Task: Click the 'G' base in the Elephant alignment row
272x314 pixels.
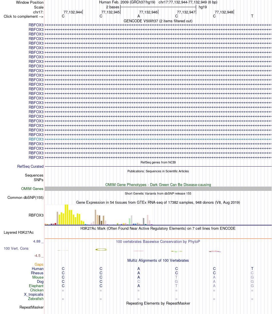Action: click(x=252, y=286)
